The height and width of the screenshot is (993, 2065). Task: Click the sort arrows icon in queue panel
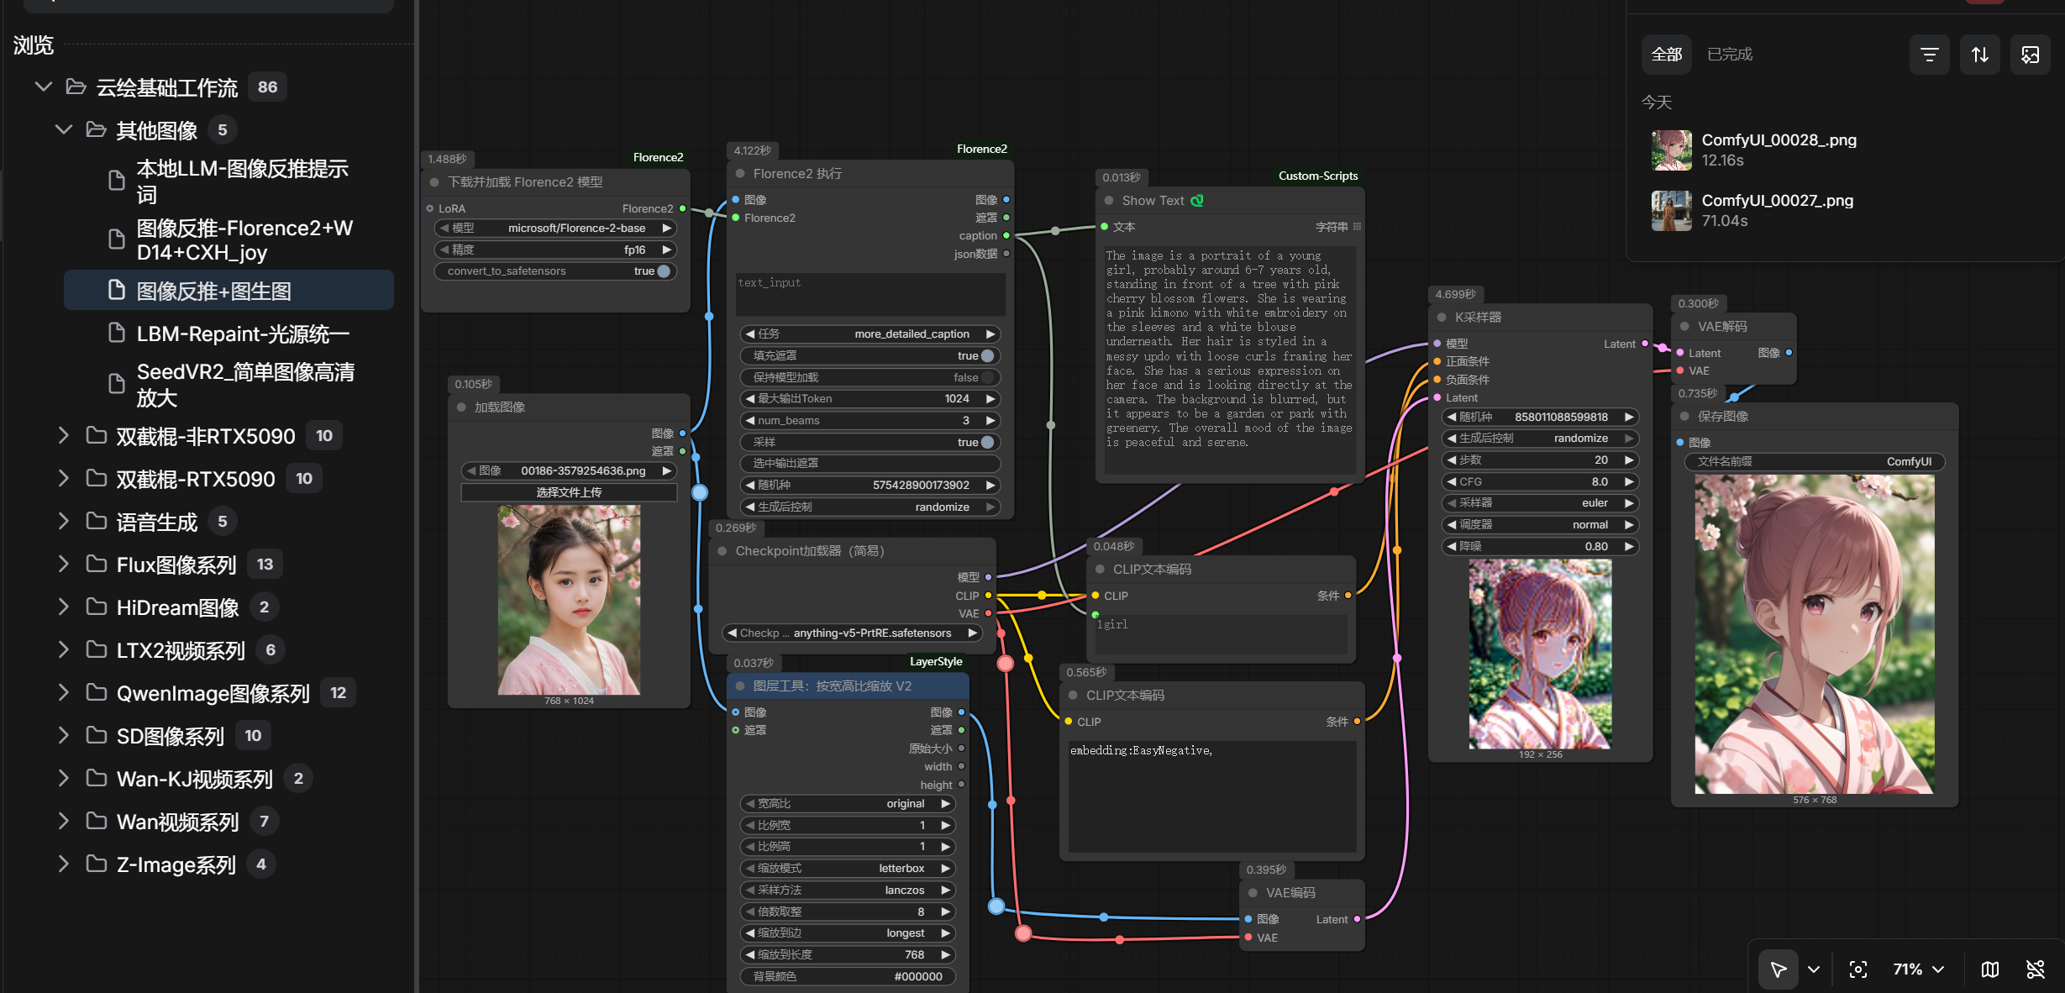coord(1979,55)
